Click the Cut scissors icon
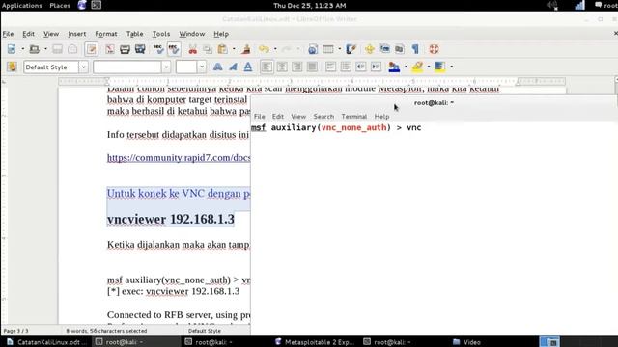The height and width of the screenshot is (347, 618). point(192,49)
